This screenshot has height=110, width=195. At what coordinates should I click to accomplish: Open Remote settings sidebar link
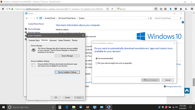34,32
